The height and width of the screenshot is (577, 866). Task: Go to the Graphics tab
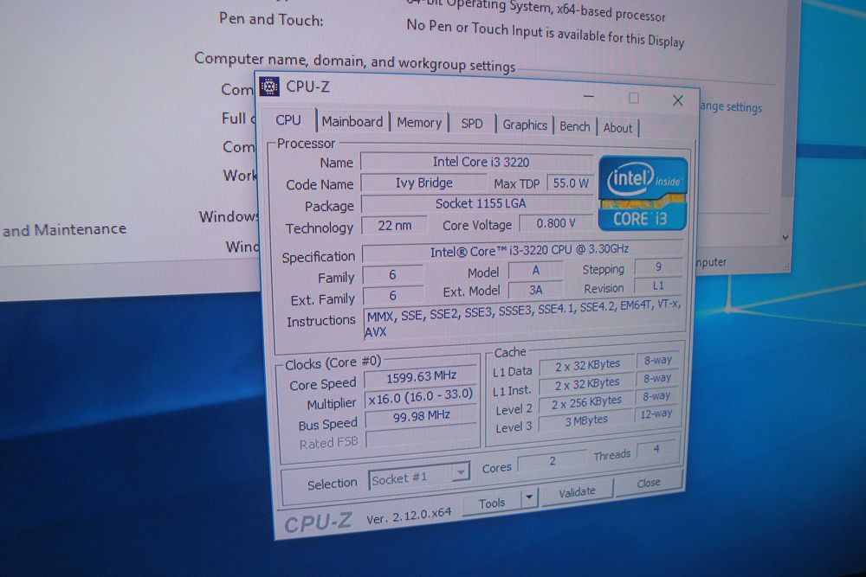(x=525, y=125)
